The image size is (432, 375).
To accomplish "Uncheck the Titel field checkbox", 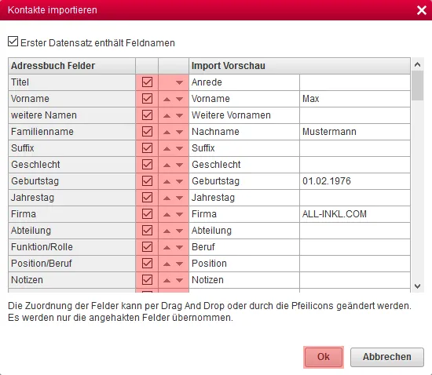I will click(x=147, y=82).
